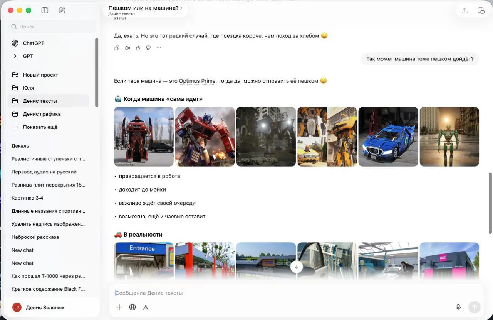493x320 pixels.
Task: Open the Денис графика project folder
Action: coord(49,114)
